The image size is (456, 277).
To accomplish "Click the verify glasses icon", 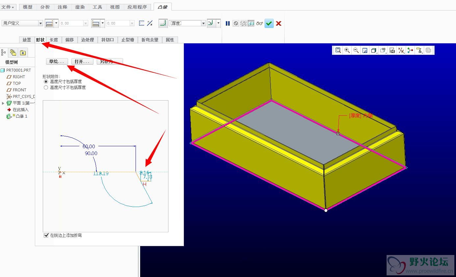I will (260, 23).
